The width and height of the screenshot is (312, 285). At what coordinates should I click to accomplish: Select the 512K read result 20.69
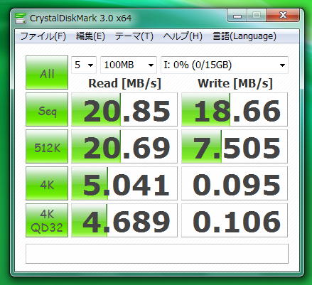click(124, 146)
